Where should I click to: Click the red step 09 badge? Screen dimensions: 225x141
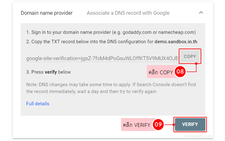(158, 124)
